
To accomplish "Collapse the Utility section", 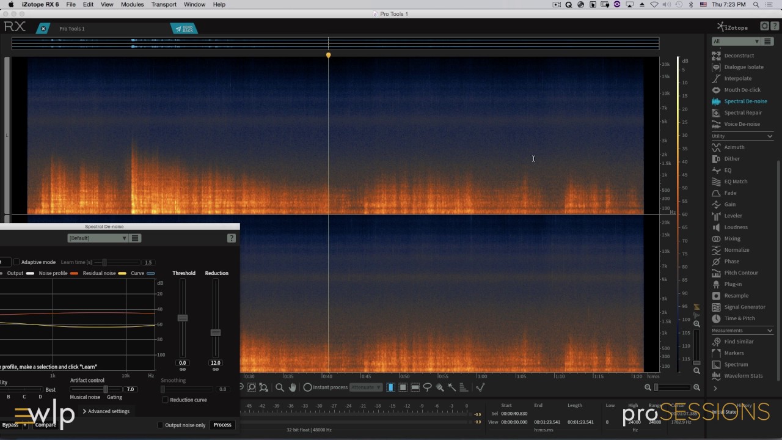I will pyautogui.click(x=770, y=136).
